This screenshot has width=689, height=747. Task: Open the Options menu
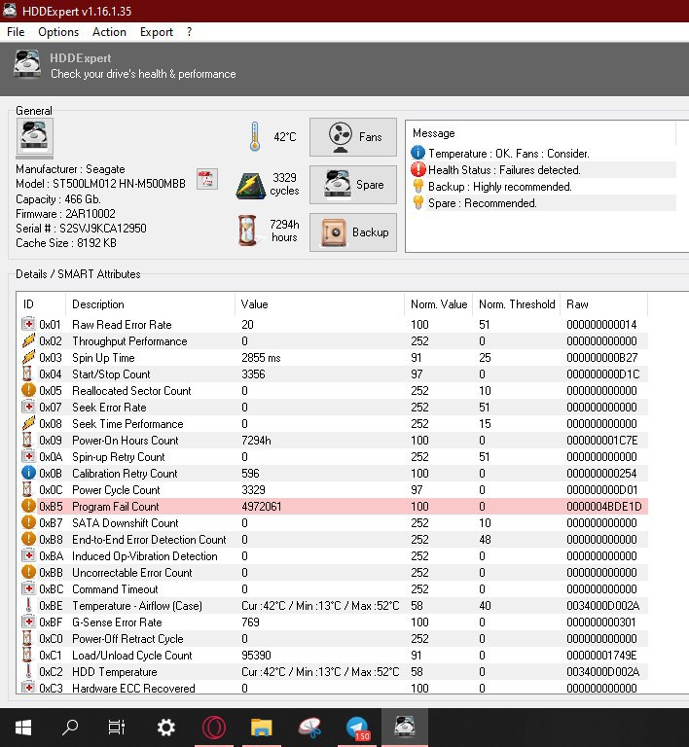(58, 32)
